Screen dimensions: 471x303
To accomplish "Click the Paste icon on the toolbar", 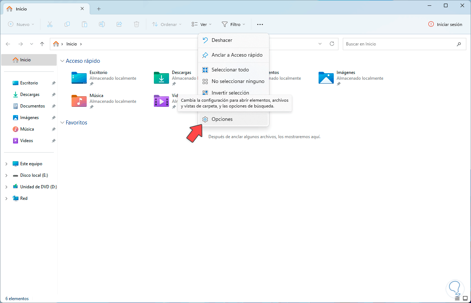I will [85, 24].
